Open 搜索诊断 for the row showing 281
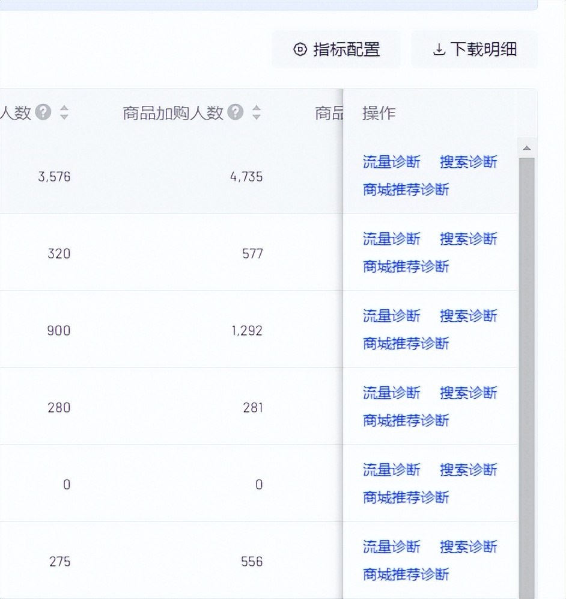Screen dimensions: 566x599 click(468, 393)
